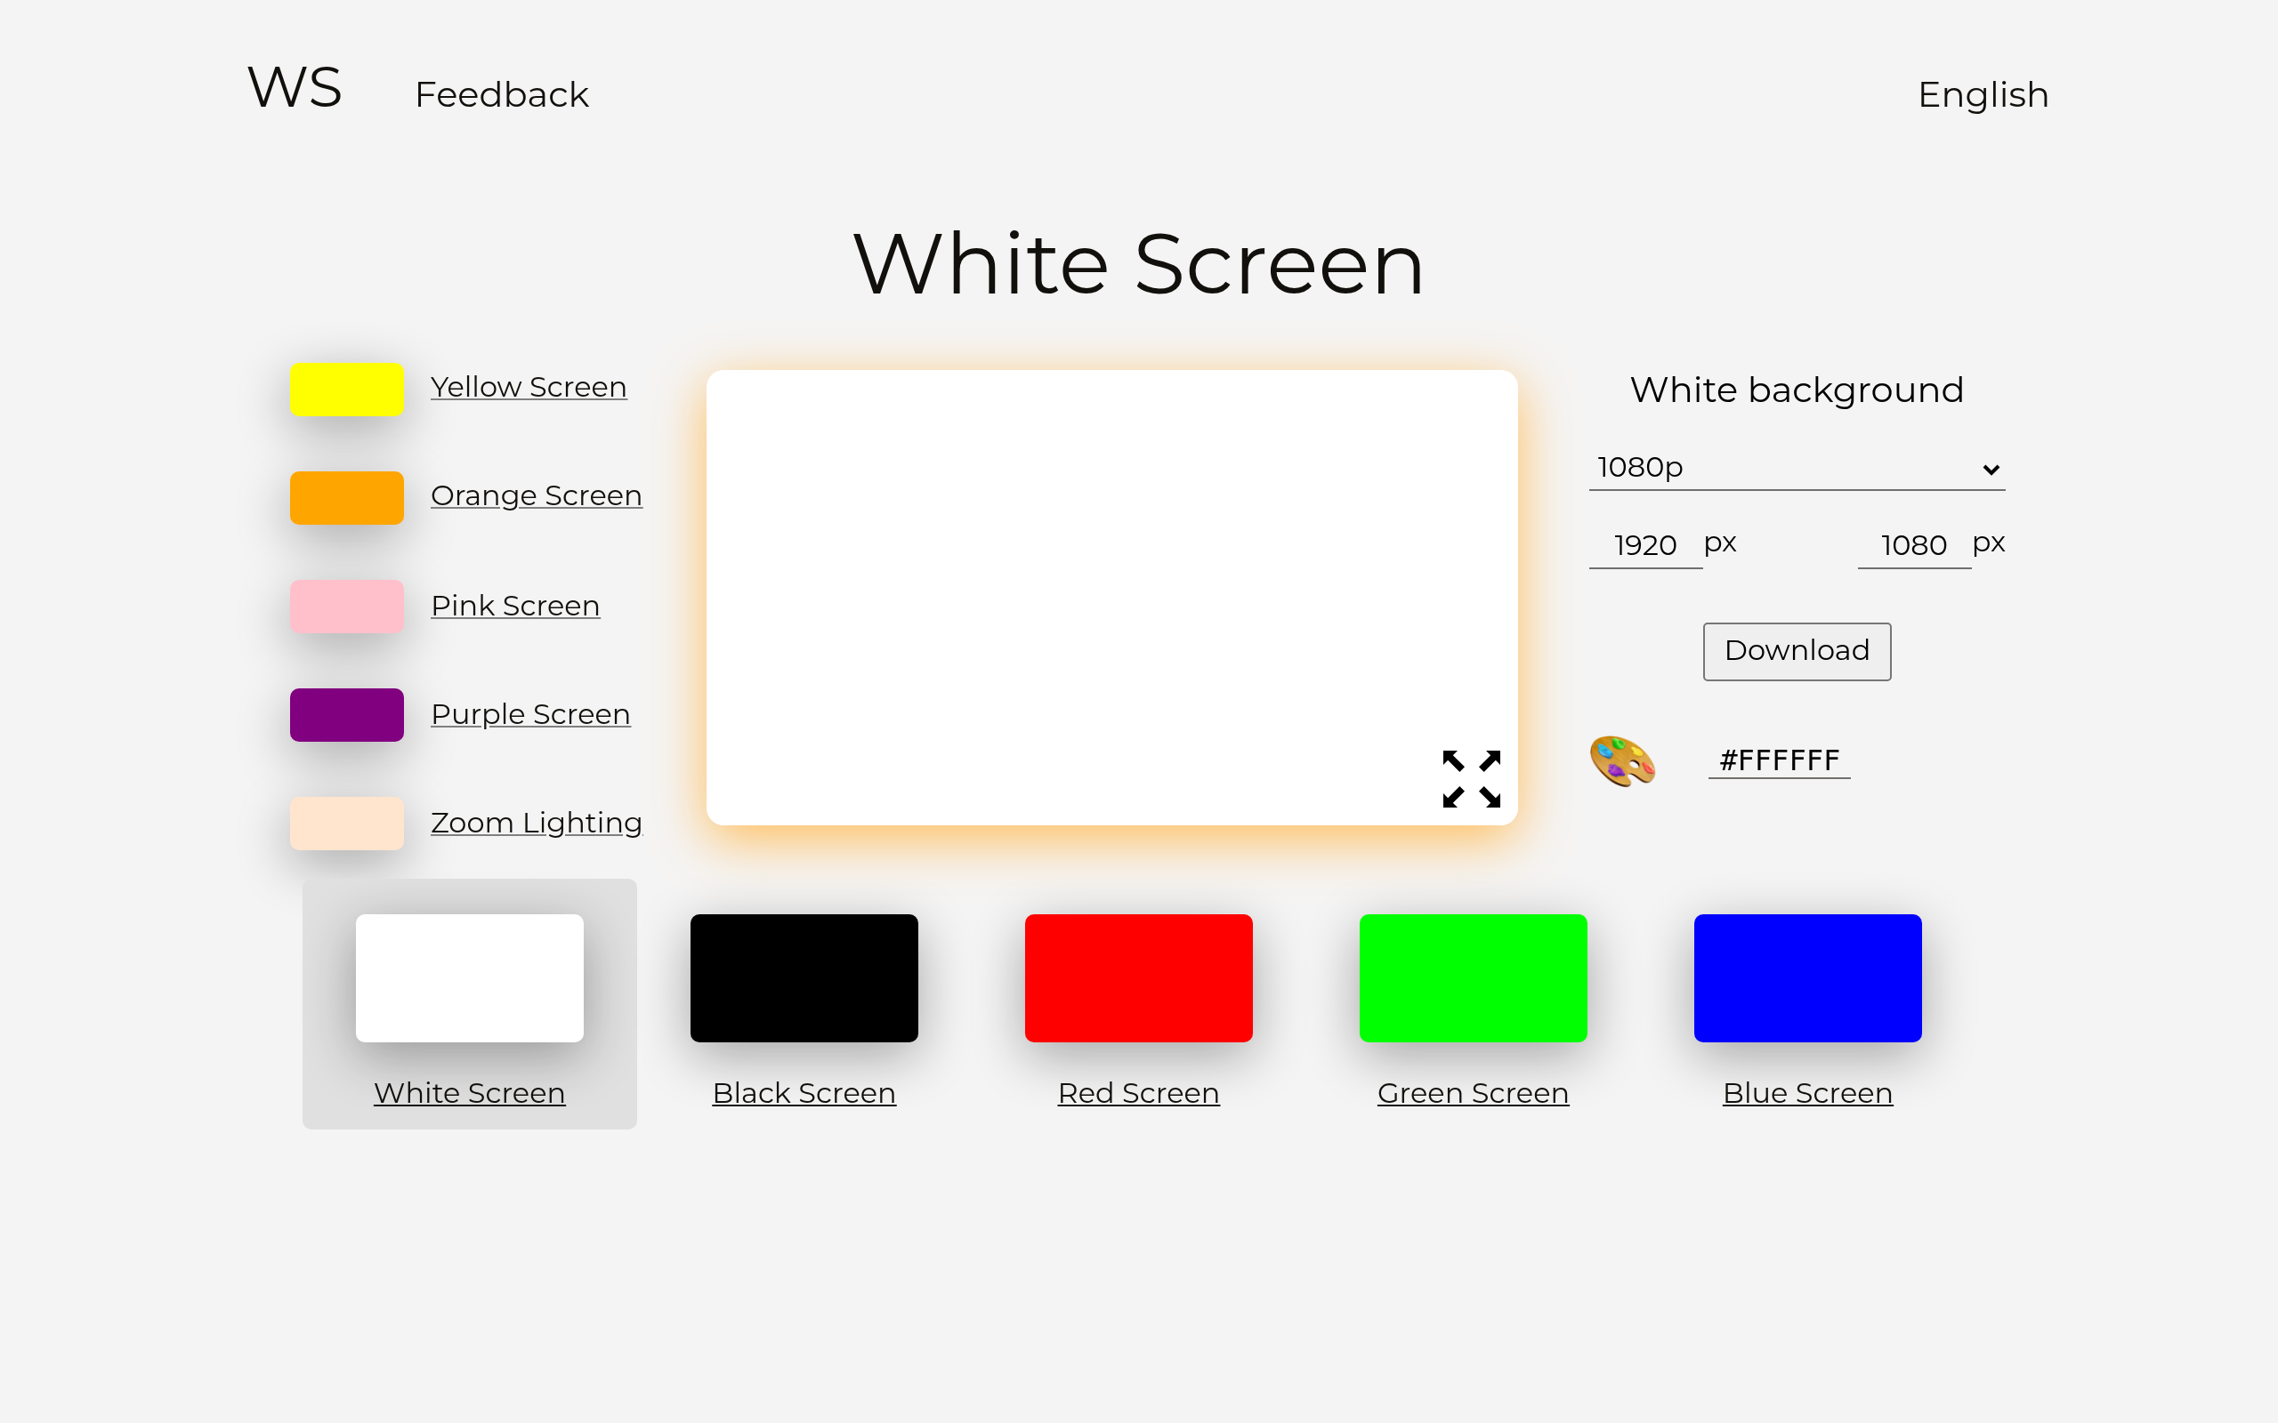
Task: Open the color palette picker icon
Action: pyautogui.click(x=1622, y=760)
